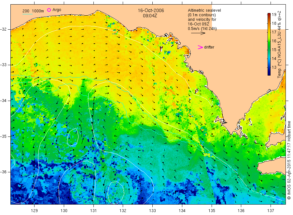Click the '(0.1m contours)' caption line
The height and width of the screenshot is (215, 293).
tap(202, 15)
